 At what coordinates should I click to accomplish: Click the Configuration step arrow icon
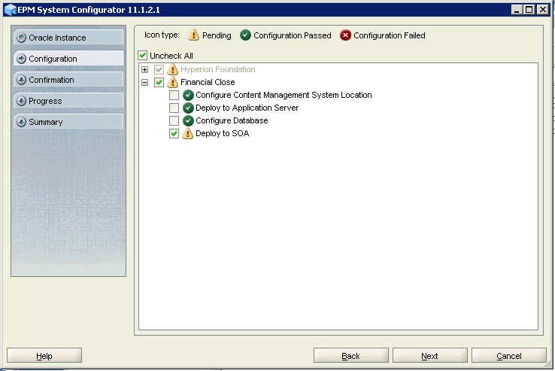coord(21,59)
